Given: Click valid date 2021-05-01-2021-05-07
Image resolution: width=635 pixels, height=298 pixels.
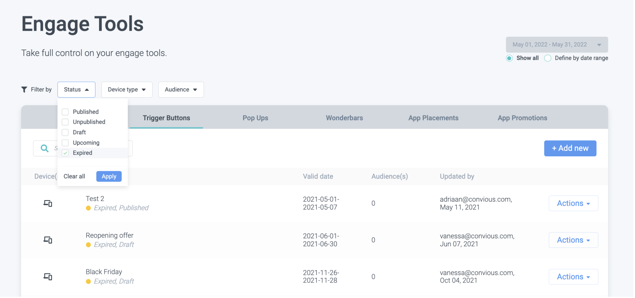Looking at the screenshot, I should tap(321, 203).
